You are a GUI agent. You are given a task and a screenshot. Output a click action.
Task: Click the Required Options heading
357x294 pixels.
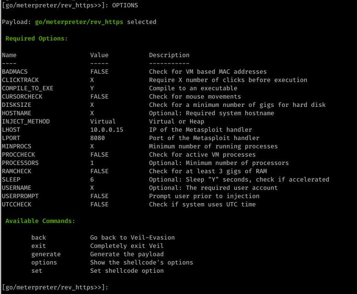[x=37, y=39]
